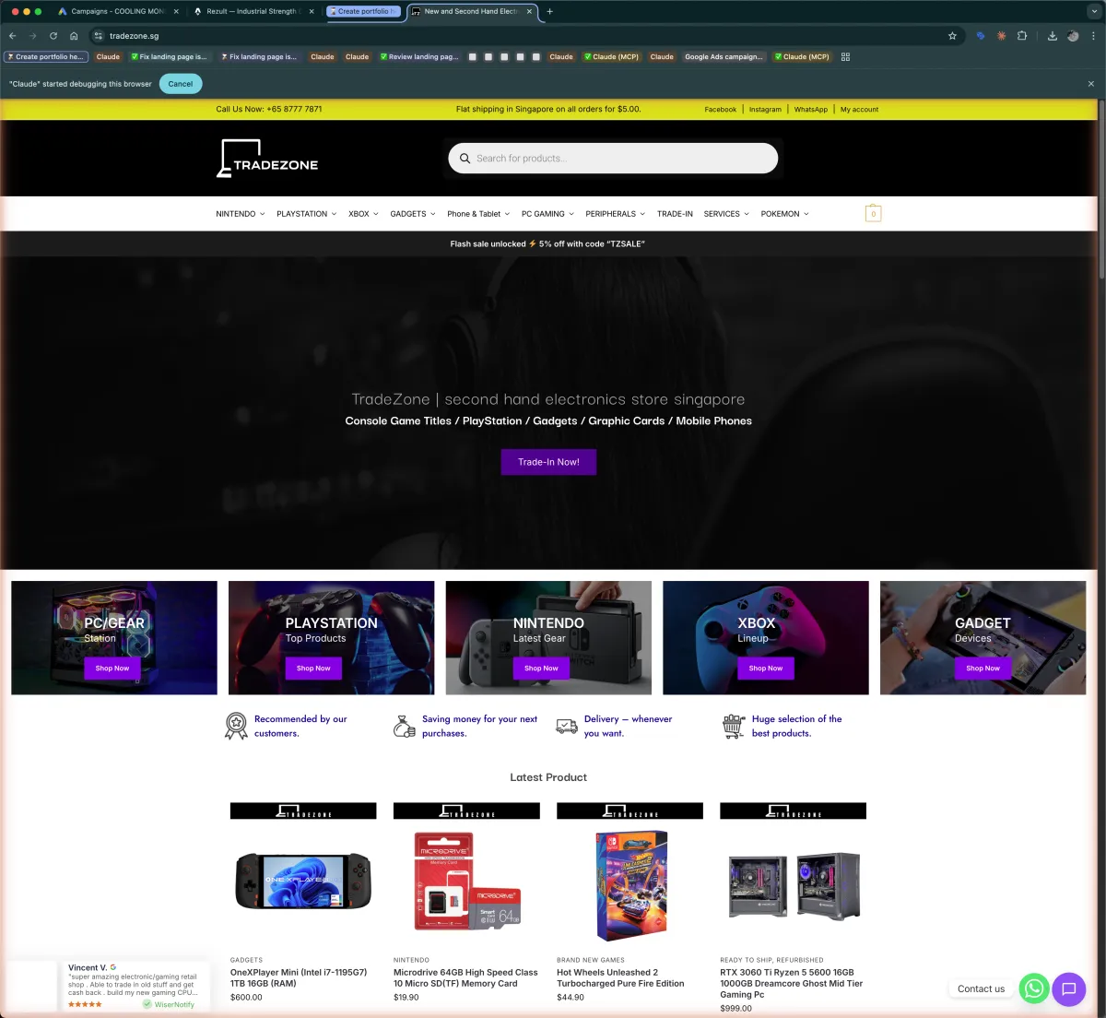The image size is (1106, 1018).
Task: Expand the GADGETS menu
Action: 413,214
